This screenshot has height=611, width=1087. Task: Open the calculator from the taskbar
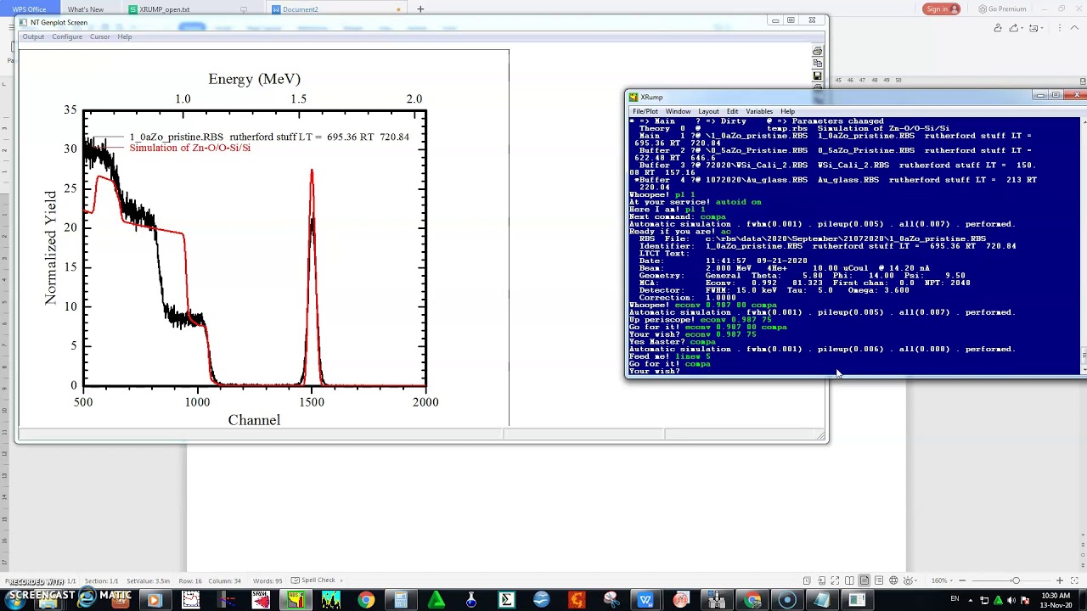(x=401, y=601)
